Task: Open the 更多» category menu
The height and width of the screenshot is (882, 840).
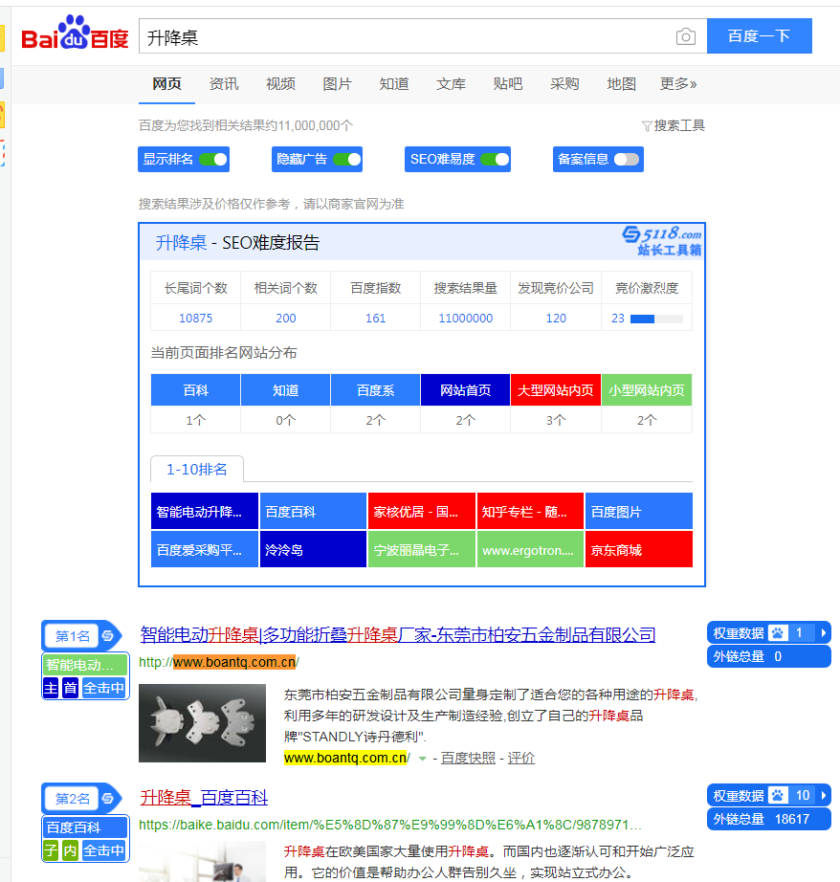Action: pyautogui.click(x=678, y=84)
